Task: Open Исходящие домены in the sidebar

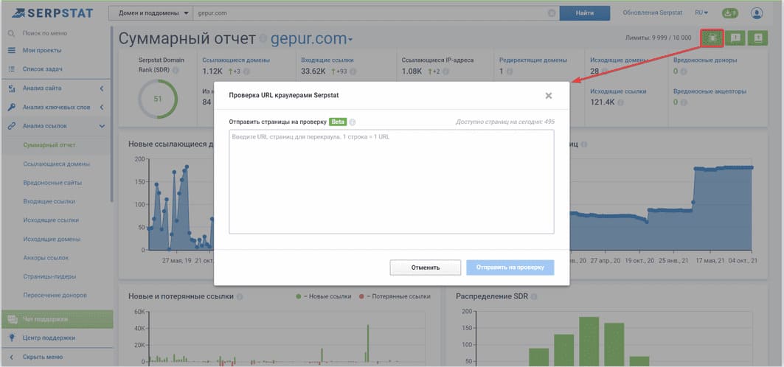Action: 51,240
